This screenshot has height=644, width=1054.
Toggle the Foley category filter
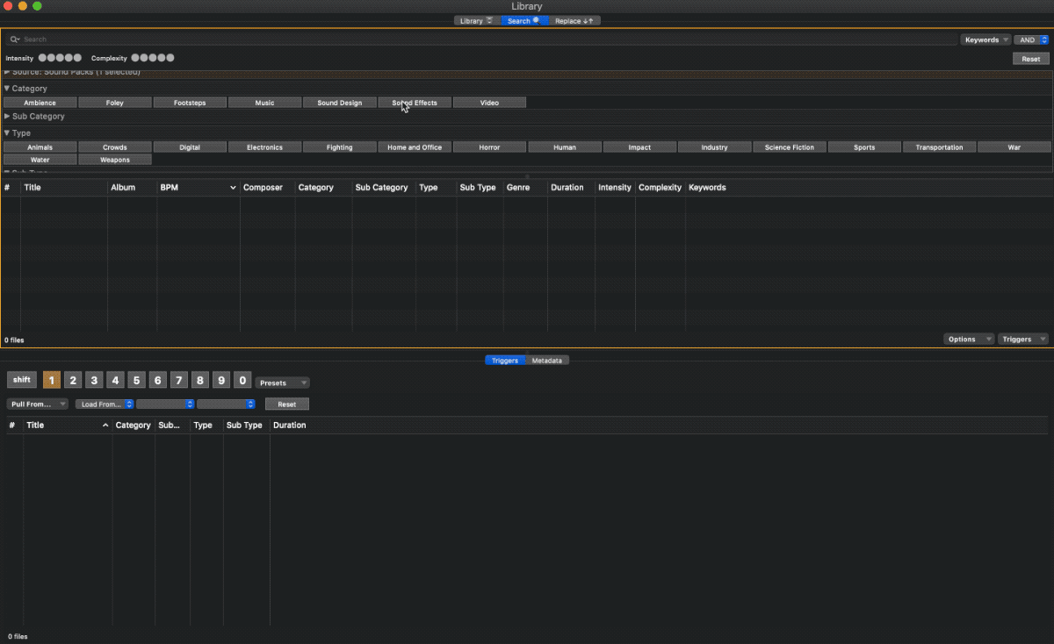point(115,103)
